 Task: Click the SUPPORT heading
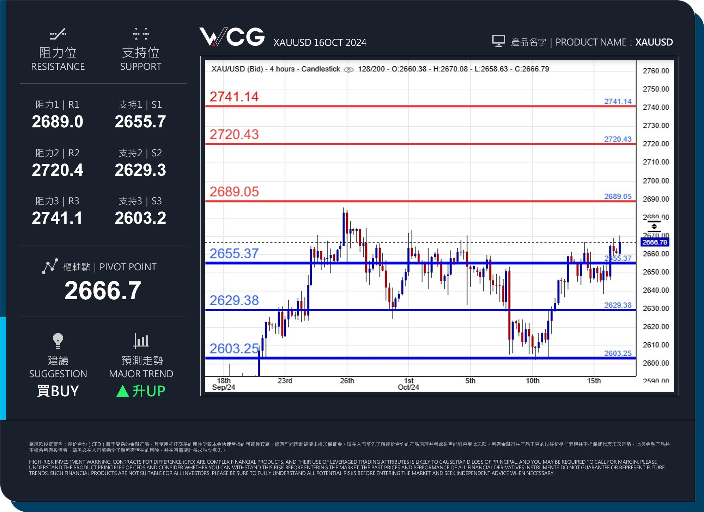click(141, 66)
